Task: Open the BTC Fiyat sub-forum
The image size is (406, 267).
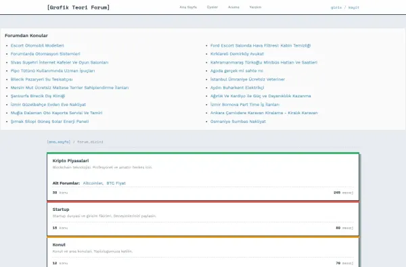Action: click(116, 183)
